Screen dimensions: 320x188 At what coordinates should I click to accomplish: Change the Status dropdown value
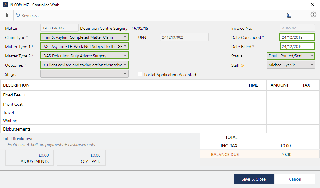point(291,56)
